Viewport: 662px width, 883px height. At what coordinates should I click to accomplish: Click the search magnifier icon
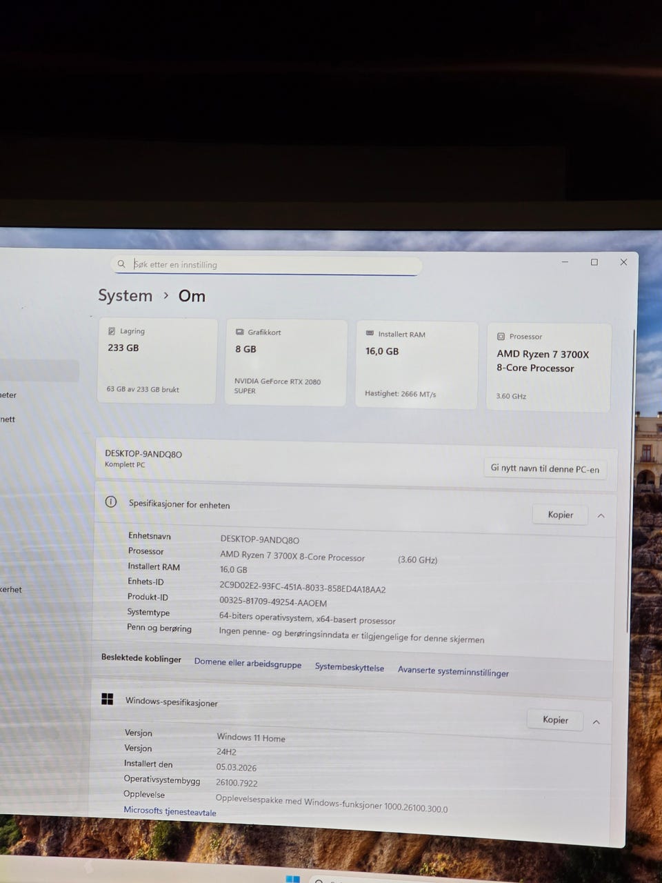[121, 264]
